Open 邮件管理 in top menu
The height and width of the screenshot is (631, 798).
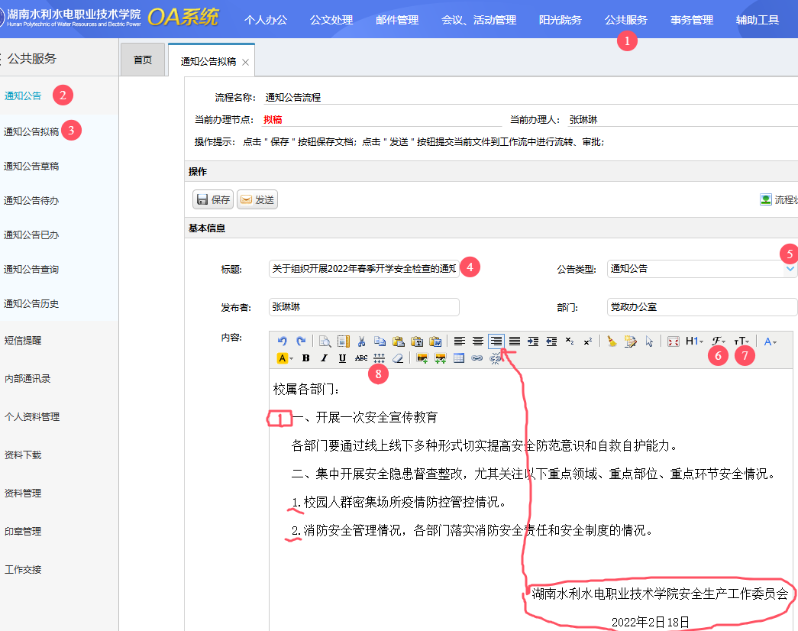click(x=397, y=20)
